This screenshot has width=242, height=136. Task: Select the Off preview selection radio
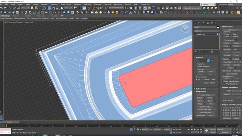197,79
